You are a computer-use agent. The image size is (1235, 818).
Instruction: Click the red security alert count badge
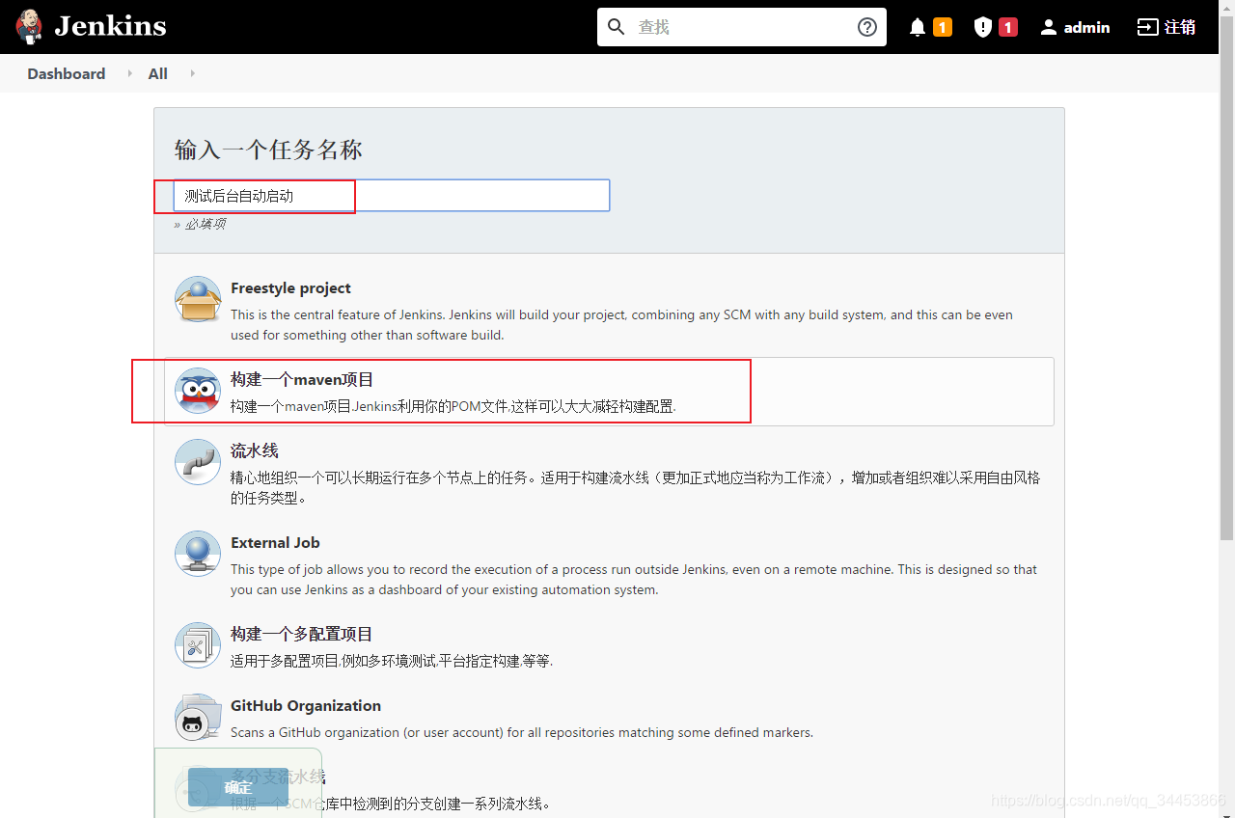(x=1008, y=27)
